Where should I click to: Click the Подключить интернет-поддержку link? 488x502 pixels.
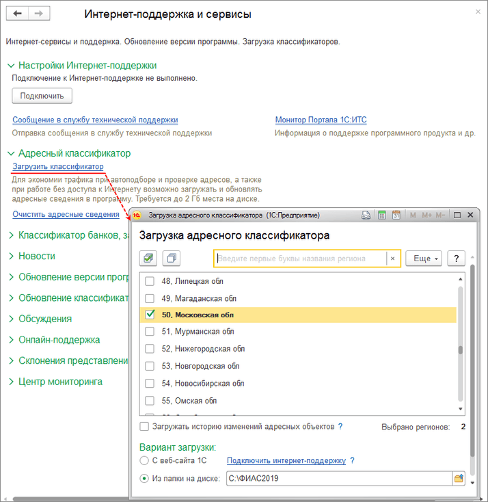pyautogui.click(x=286, y=460)
